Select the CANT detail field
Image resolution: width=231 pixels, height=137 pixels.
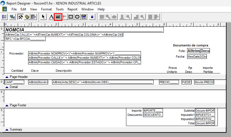(14, 82)
